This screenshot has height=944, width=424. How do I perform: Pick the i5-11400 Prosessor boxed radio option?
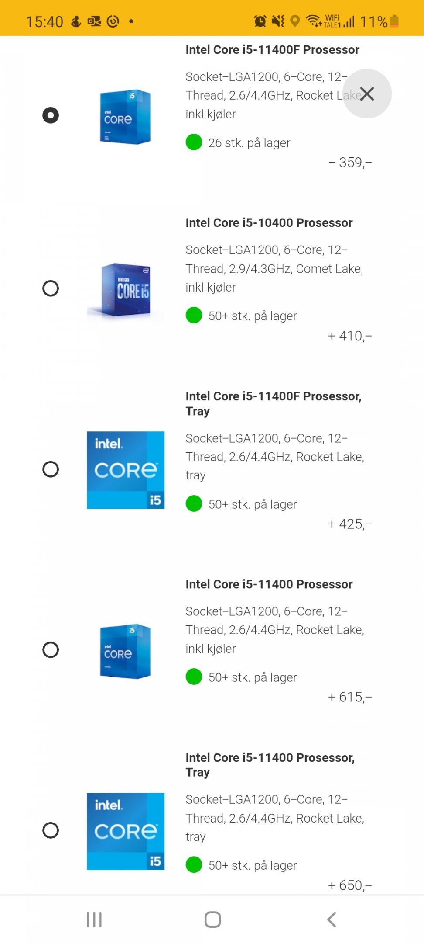pos(51,650)
